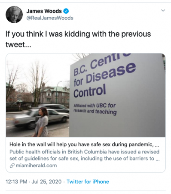Open the @RealJamesWoods handle

point(50,18)
